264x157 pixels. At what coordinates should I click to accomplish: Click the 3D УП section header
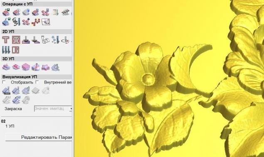(37, 59)
